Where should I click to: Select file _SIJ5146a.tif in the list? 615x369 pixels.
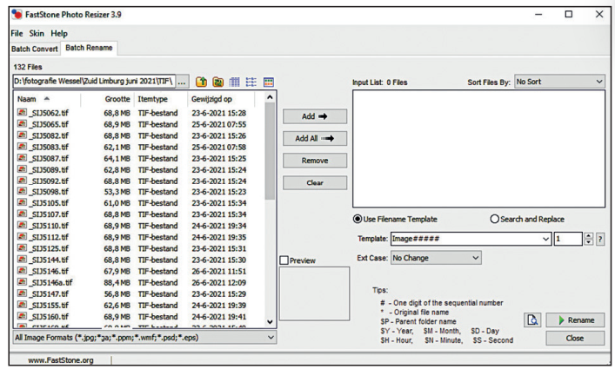(x=51, y=282)
